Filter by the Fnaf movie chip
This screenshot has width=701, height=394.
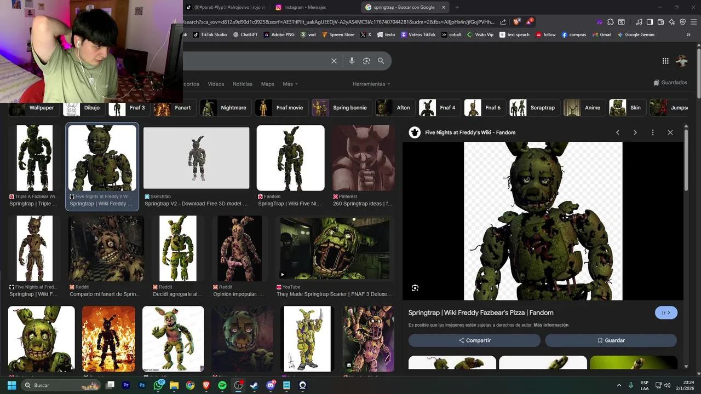[280, 108]
